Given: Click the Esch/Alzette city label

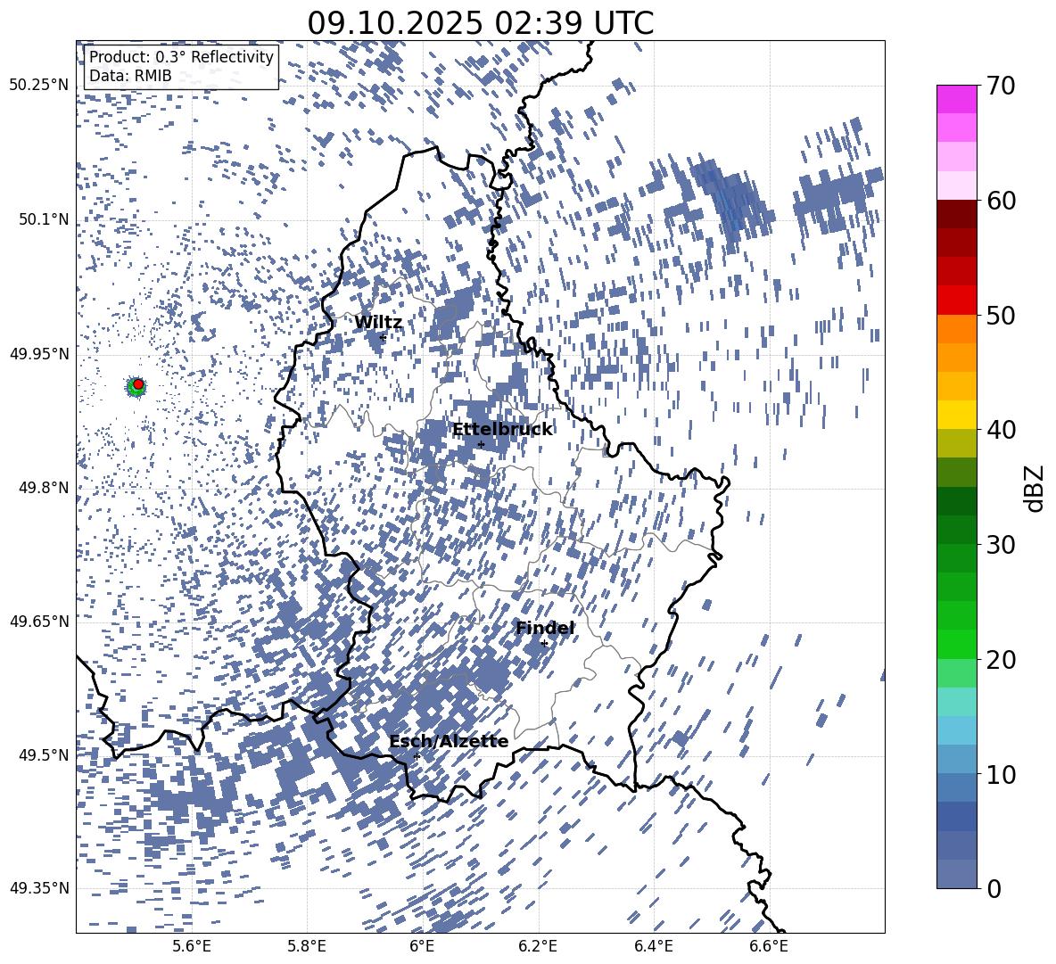Looking at the screenshot, I should tap(449, 741).
